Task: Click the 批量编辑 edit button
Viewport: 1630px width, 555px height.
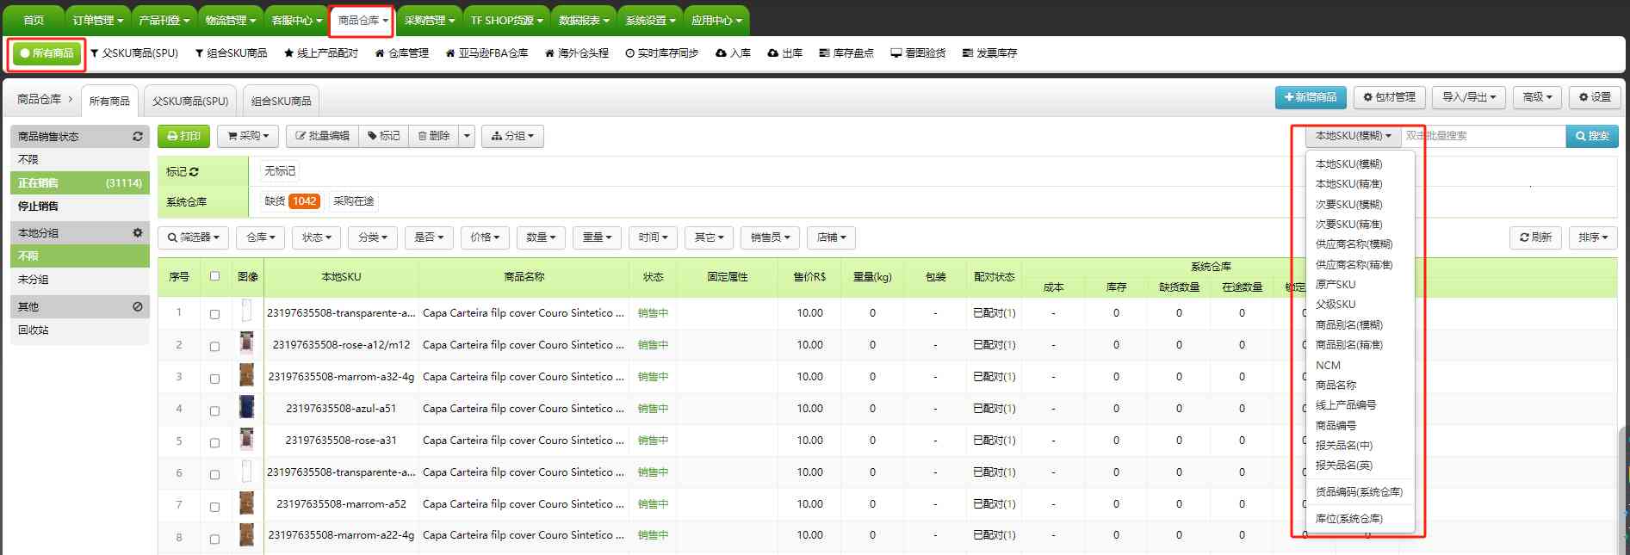Action: (322, 136)
